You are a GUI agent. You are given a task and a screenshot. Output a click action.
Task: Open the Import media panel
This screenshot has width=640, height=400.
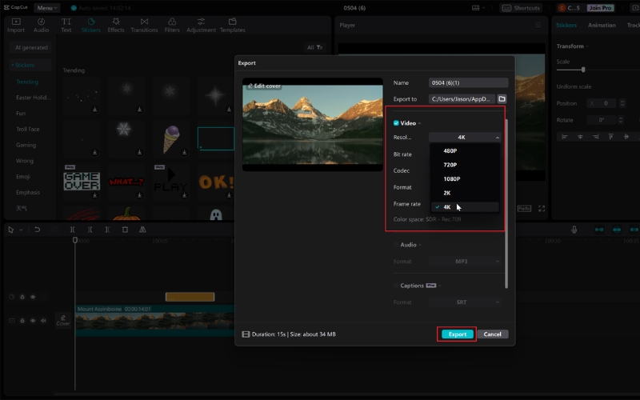click(x=16, y=26)
